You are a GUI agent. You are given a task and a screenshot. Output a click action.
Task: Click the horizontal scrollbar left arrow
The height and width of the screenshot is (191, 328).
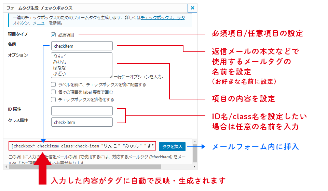tap(5, 167)
